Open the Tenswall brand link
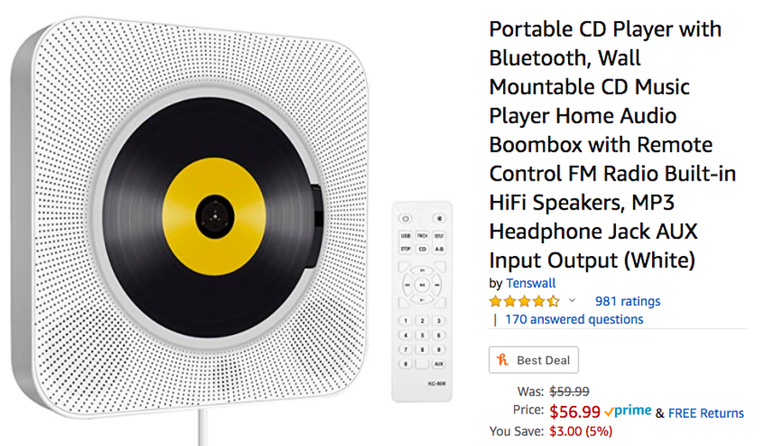The image size is (769, 446). 530,283
